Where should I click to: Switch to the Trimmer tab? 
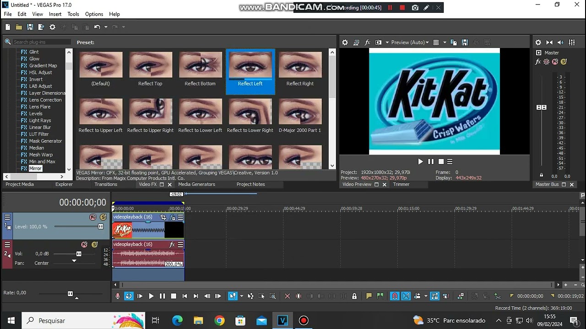pos(401,185)
